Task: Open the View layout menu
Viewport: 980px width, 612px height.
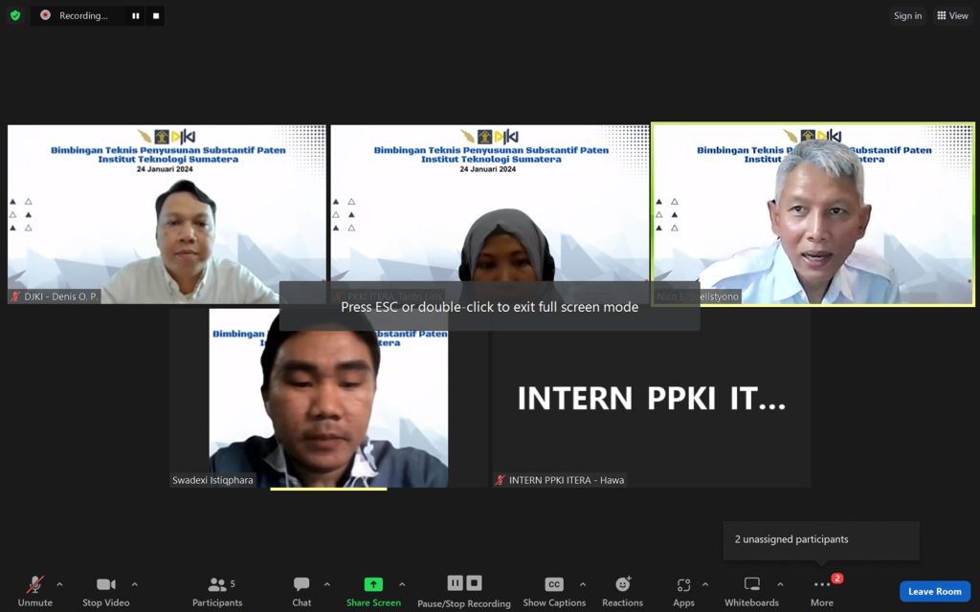Action: [x=952, y=15]
